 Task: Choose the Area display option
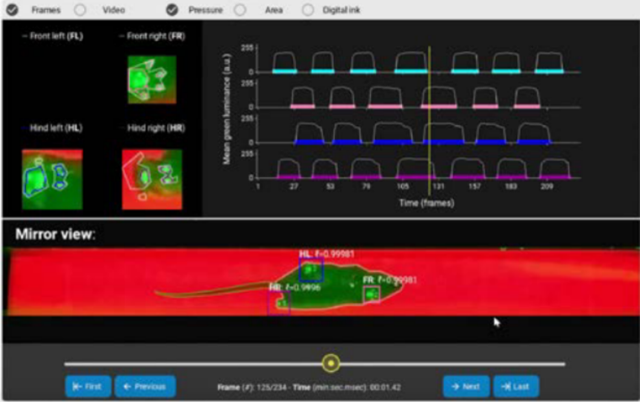[x=241, y=10]
